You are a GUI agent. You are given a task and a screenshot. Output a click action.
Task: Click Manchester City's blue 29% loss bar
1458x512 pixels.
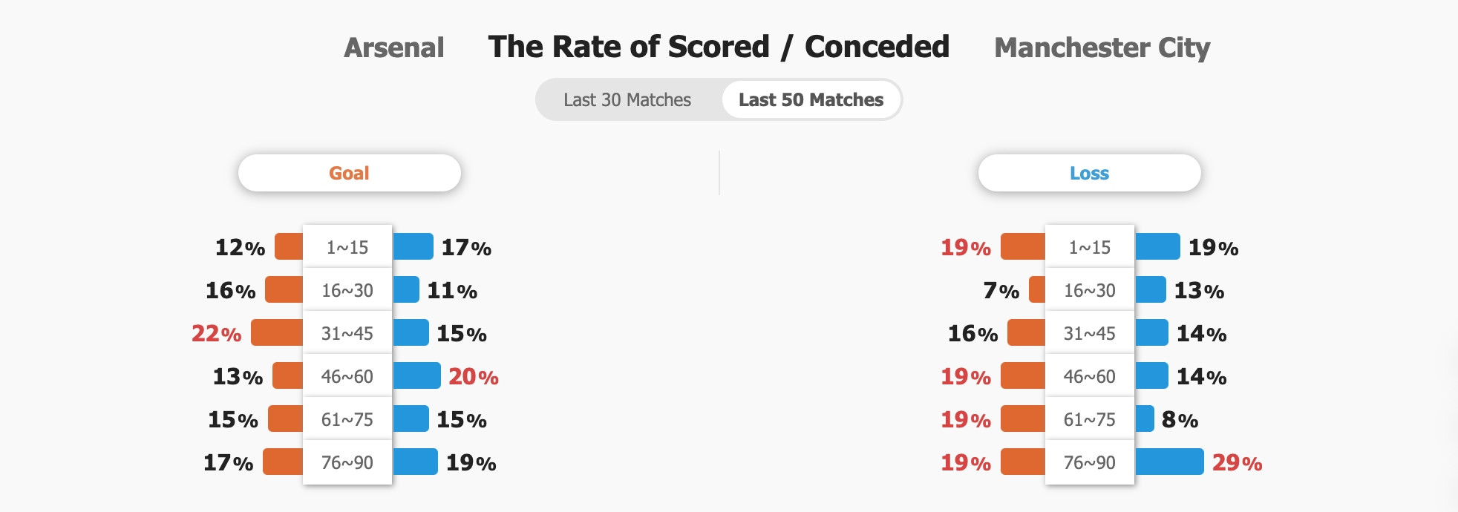coord(1169,462)
